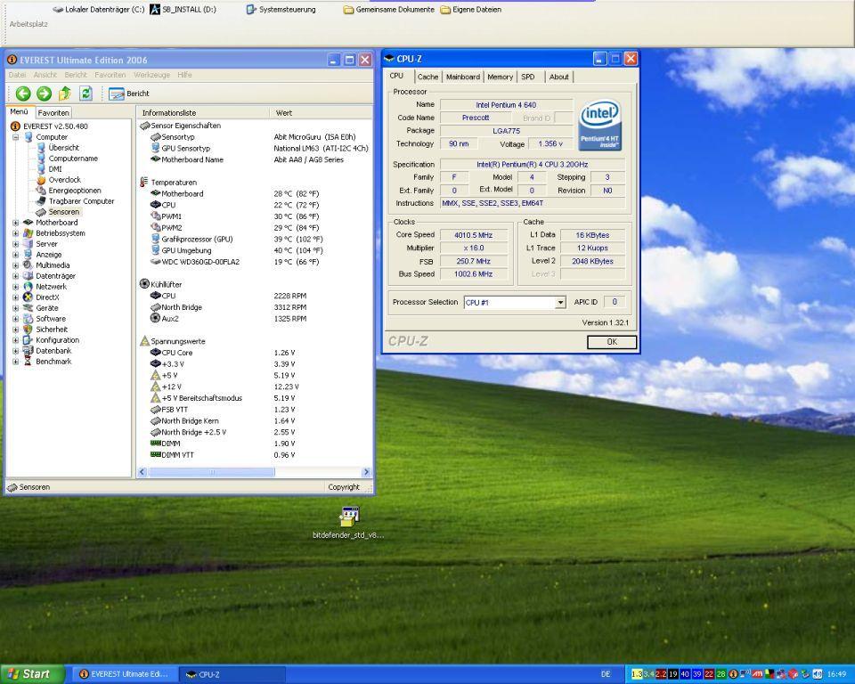The width and height of the screenshot is (855, 684).
Task: Click the Datenbank icon in EVEREST tree
Action: tap(28, 351)
